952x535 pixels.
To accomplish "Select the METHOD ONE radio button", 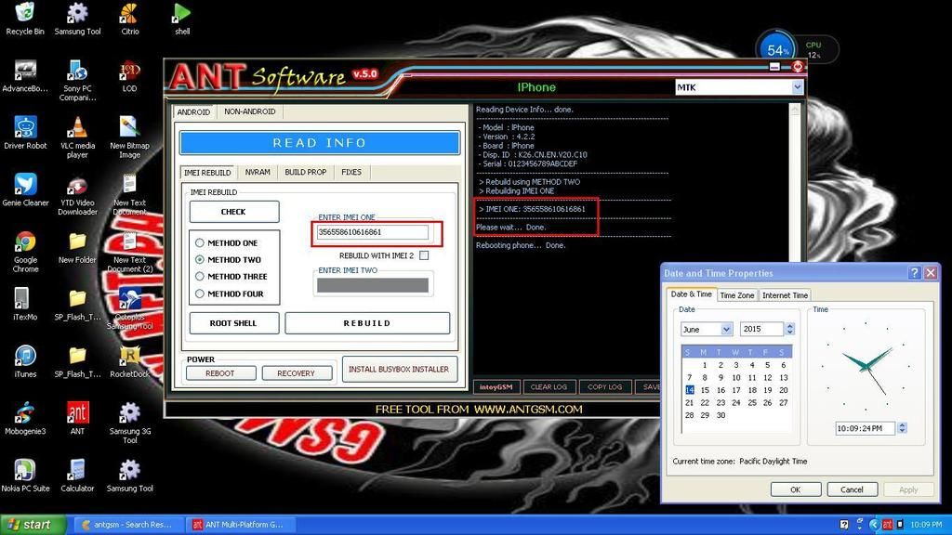I will pos(200,243).
